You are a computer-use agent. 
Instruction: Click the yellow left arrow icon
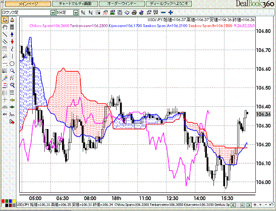12,100
